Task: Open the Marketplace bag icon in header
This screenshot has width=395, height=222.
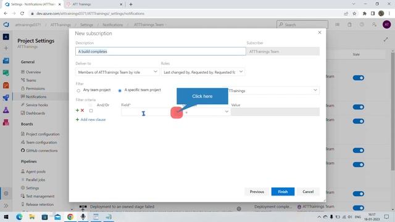Action: [x=349, y=25]
